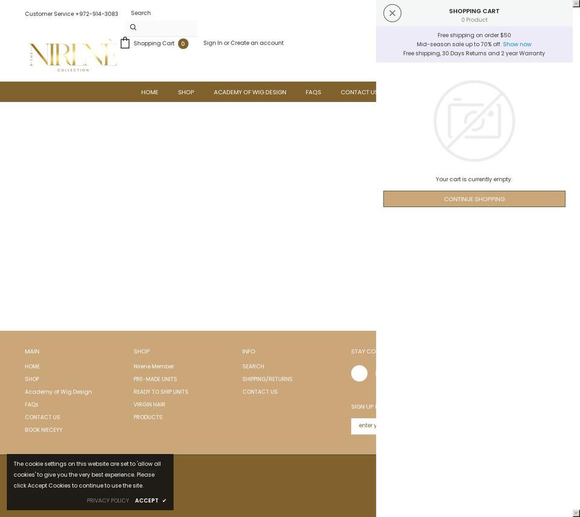Open the HOME nav menu item
The width and height of the screenshot is (580, 517).
pos(150,92)
